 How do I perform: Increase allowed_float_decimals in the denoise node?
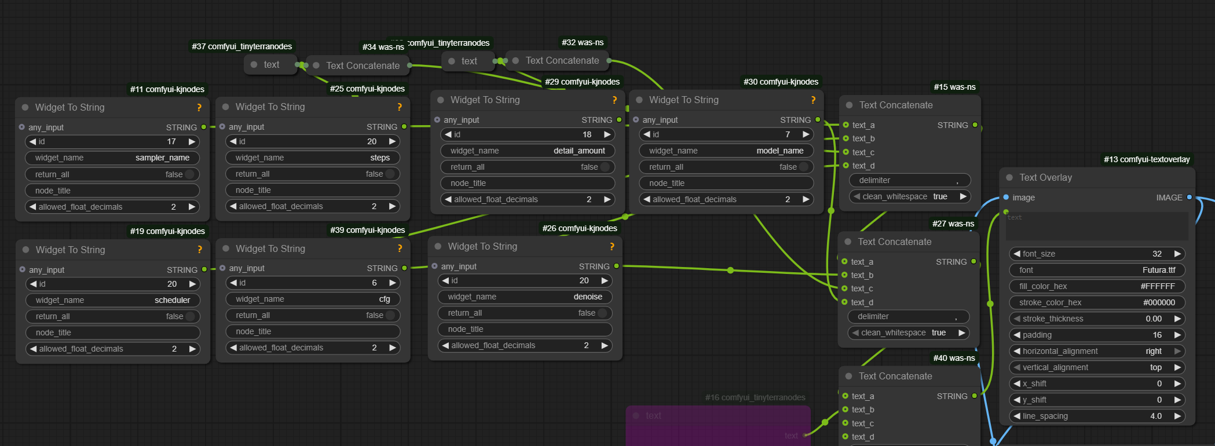(605, 345)
